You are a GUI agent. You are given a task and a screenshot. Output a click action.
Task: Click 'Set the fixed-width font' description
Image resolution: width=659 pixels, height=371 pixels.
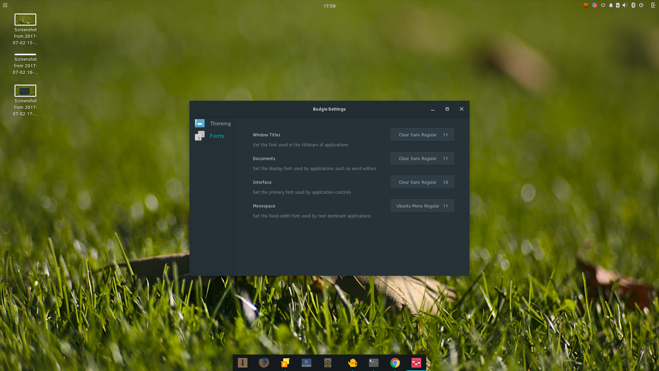pos(312,216)
